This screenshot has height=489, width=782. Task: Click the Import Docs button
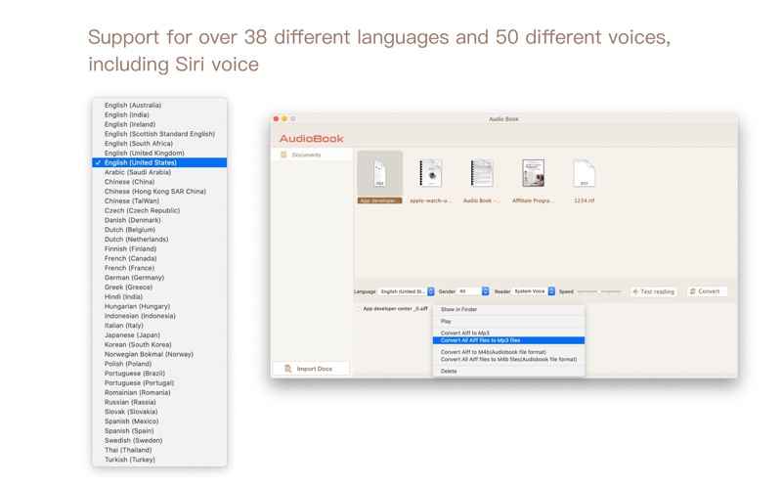click(311, 369)
